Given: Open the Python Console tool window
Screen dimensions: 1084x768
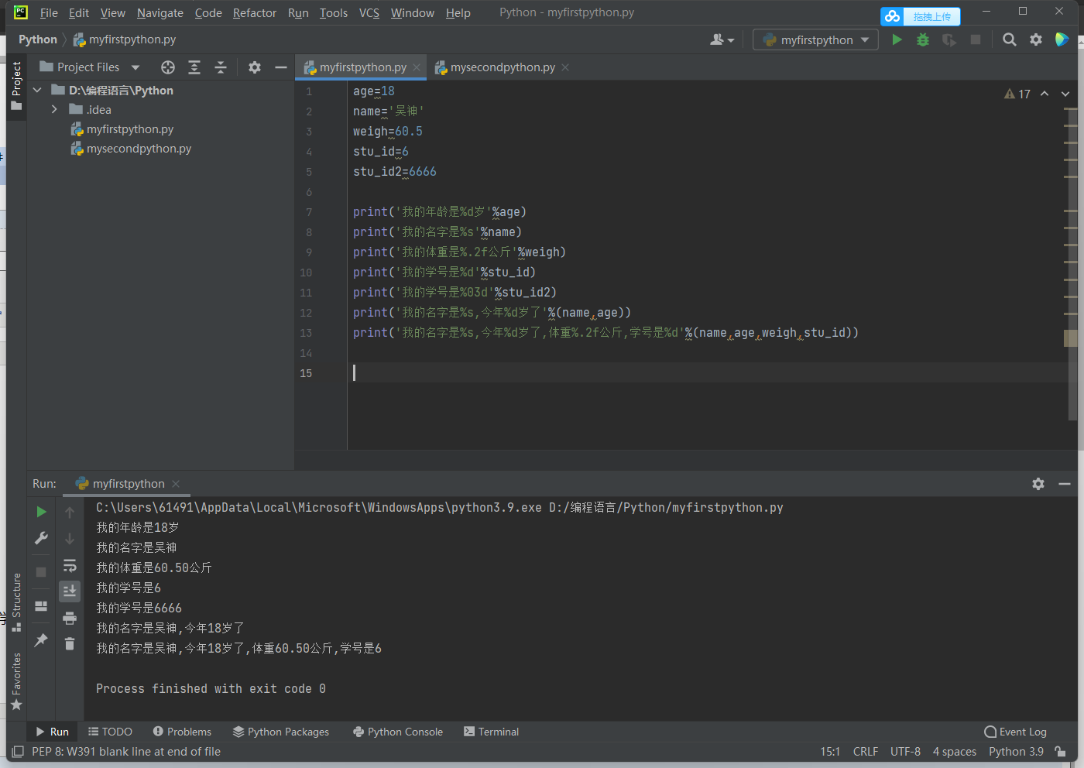Looking at the screenshot, I should point(398,732).
